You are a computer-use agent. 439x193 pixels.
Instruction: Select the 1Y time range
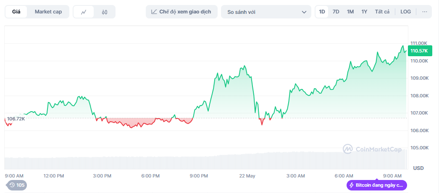point(364,12)
